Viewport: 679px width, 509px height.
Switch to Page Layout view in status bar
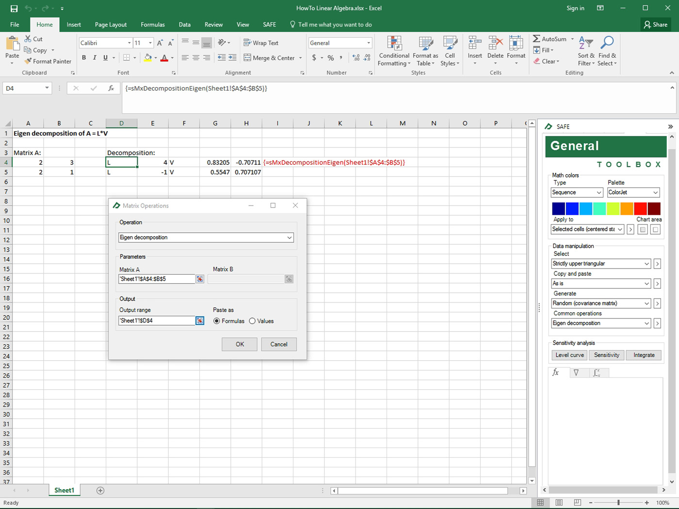click(559, 503)
